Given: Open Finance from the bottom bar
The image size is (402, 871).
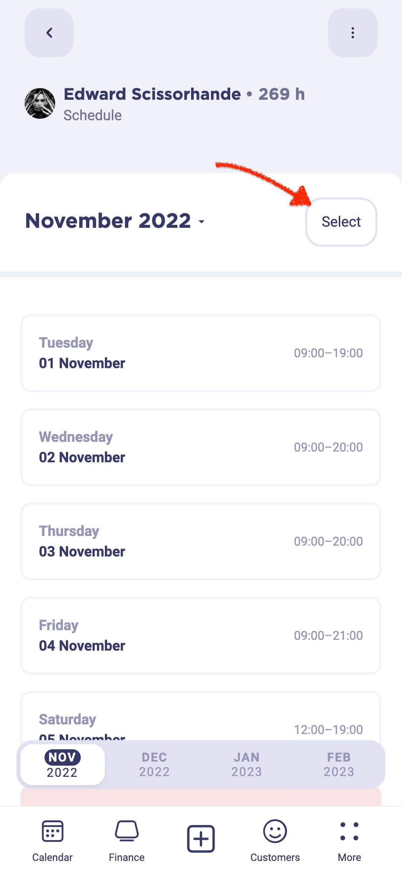Looking at the screenshot, I should tap(126, 840).
